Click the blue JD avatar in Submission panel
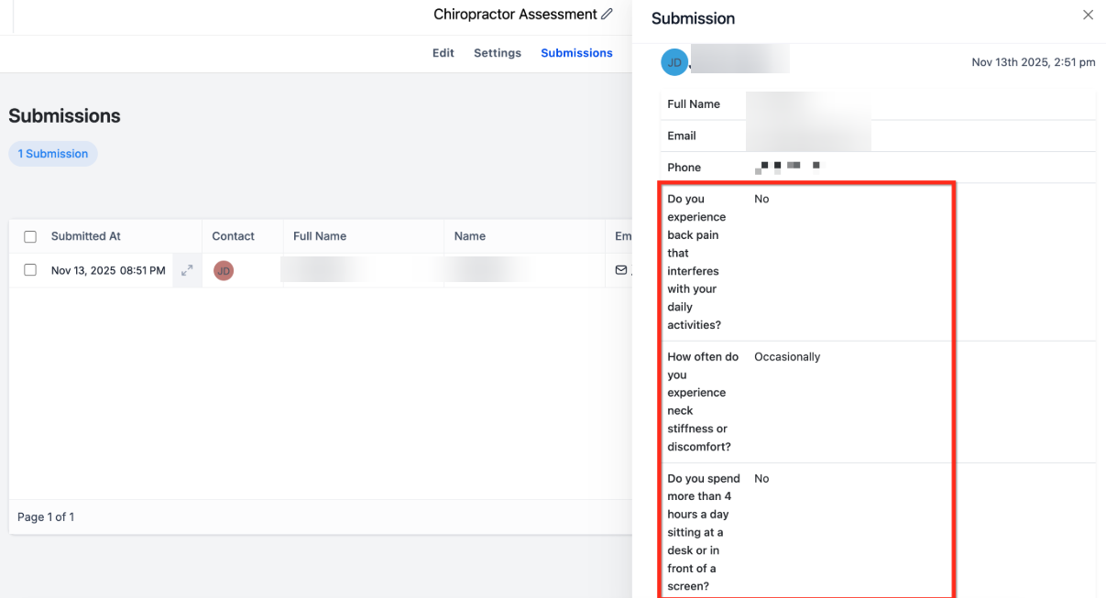This screenshot has width=1106, height=598. [674, 62]
